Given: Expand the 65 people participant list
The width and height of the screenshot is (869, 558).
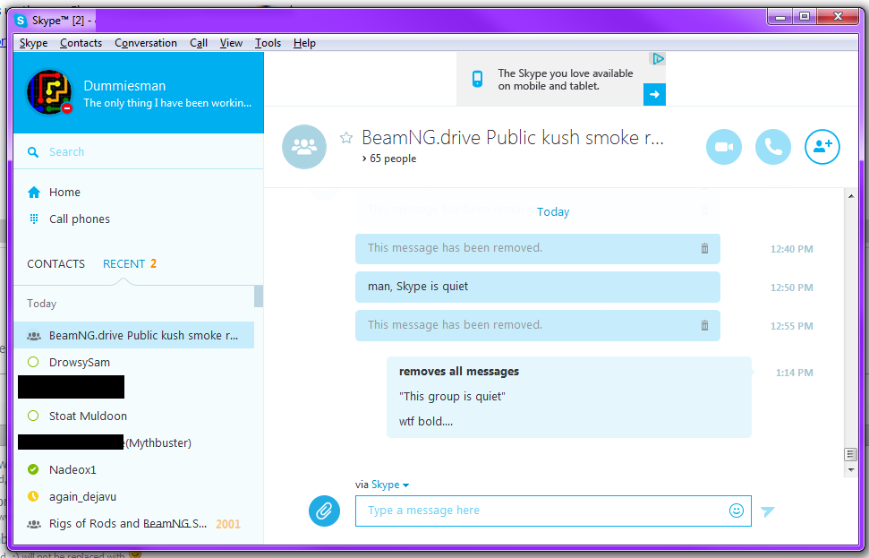Looking at the screenshot, I should point(389,159).
